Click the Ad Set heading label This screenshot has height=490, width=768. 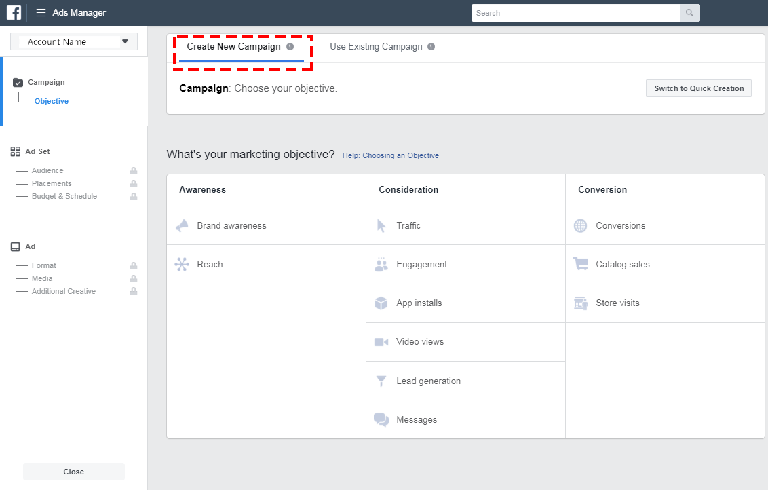click(38, 151)
